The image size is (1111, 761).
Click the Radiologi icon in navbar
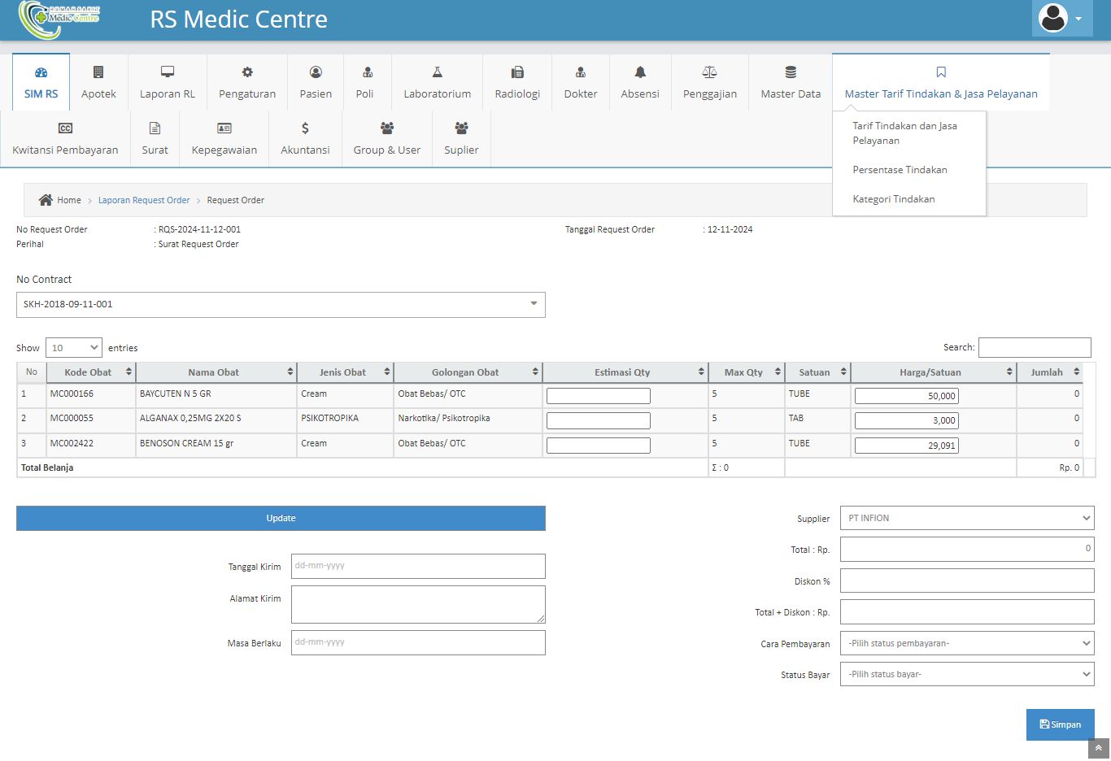point(517,72)
